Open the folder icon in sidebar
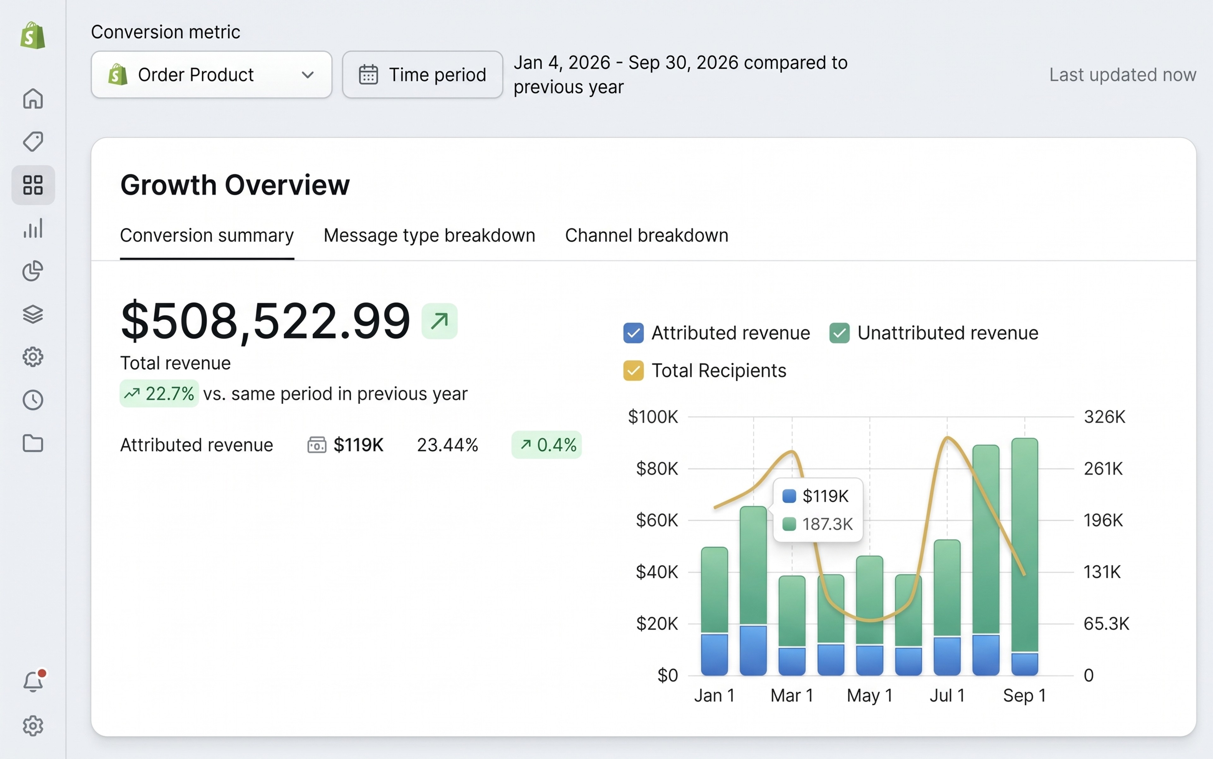 [33, 443]
